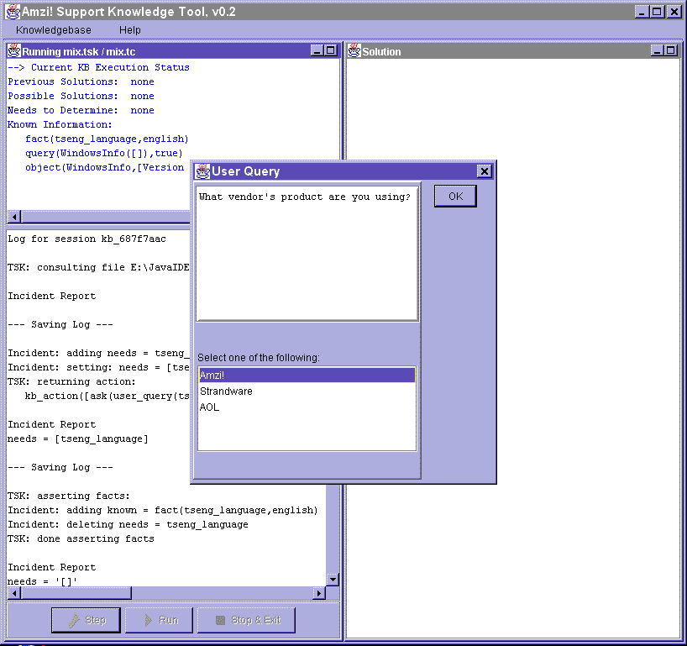The image size is (687, 646).
Task: Minimize the Solution internal window
Action: (x=657, y=50)
